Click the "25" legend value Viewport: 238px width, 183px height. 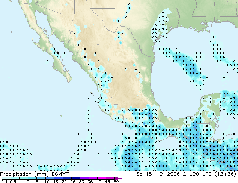(73, 182)
